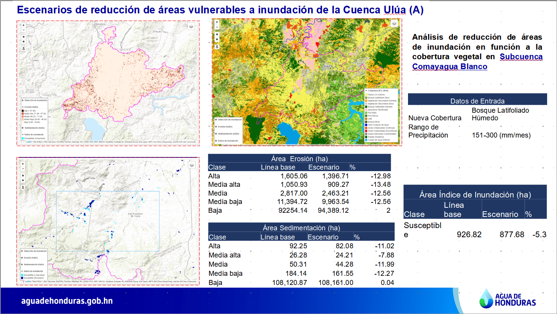Expand Sedimentación legend in erosion map

(x=23, y=128)
